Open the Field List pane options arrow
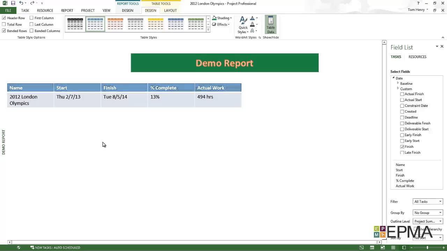 (x=437, y=46)
